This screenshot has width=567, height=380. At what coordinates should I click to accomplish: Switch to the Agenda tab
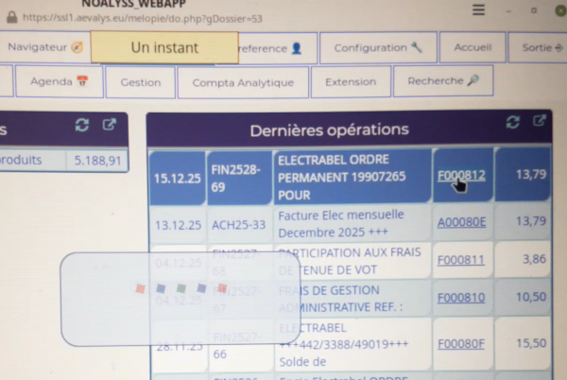59,82
